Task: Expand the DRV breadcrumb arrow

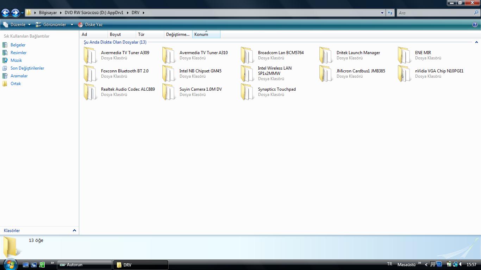Action: pos(143,13)
